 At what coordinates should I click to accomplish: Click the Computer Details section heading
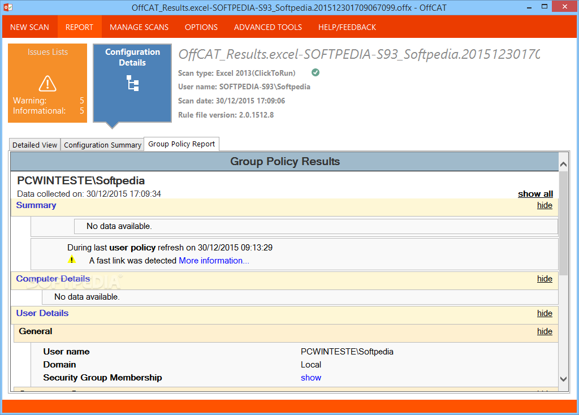[x=53, y=279]
